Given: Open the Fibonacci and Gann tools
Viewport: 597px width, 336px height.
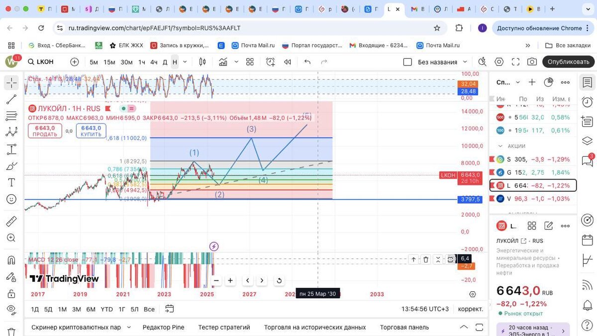Looking at the screenshot, I should (x=11, y=116).
